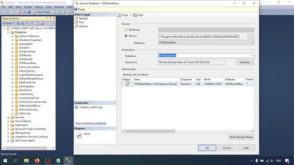Click the Destination Database text field
Screen dimensions: 294x165
point(204,55)
